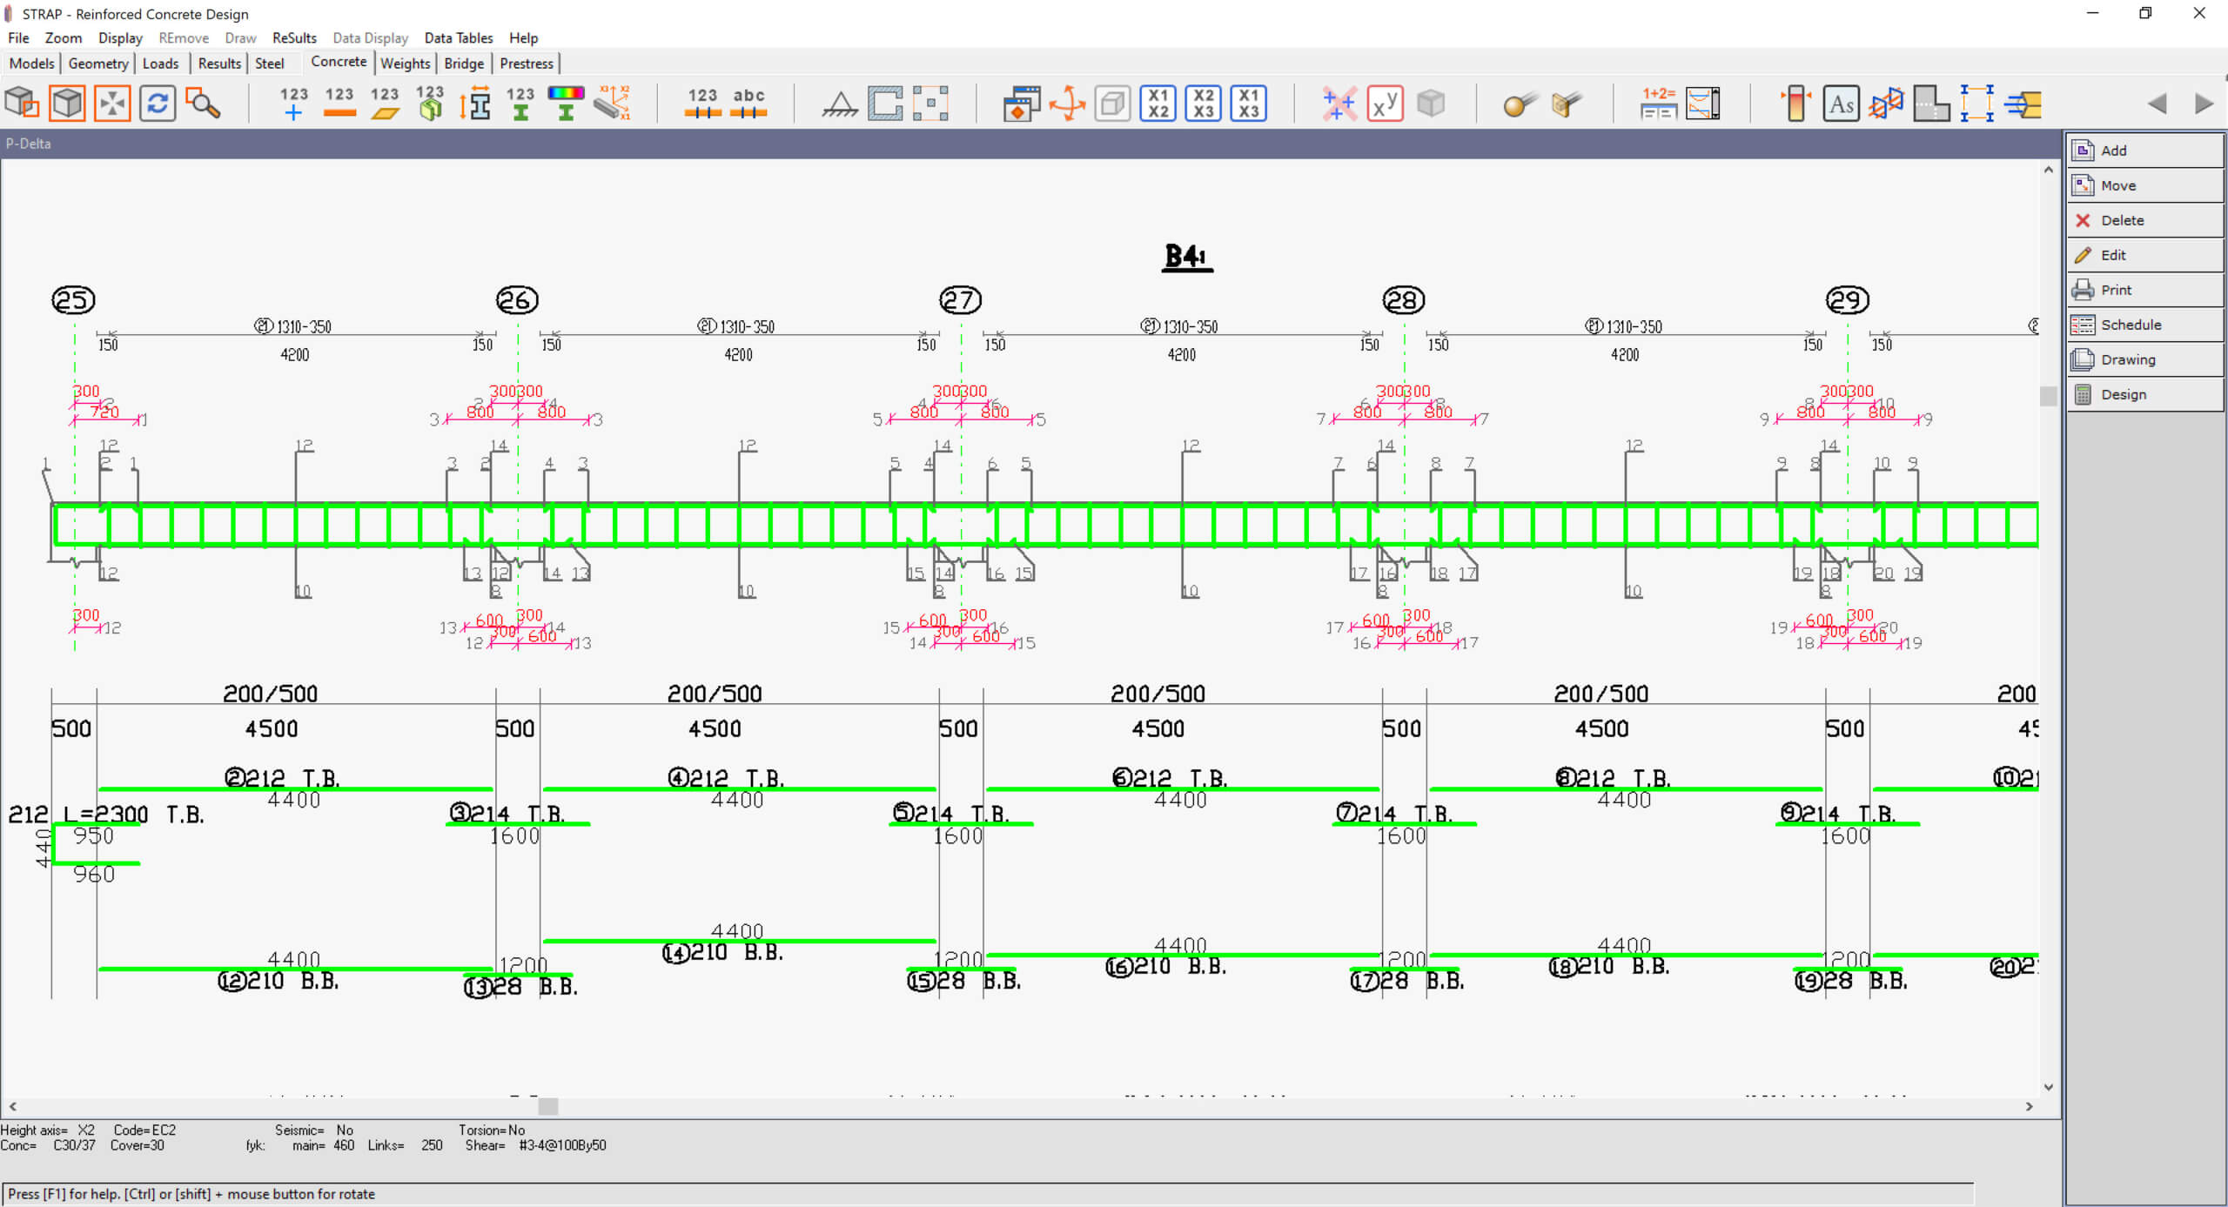Click the 'As' reinforcement area icon
2228x1207 pixels.
point(1841,104)
